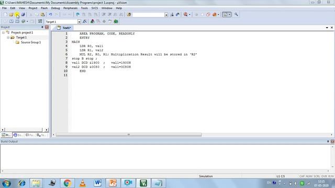This screenshot has width=335, height=188.
Task: Open the Target 1 selection dropdown
Action: 79,22
